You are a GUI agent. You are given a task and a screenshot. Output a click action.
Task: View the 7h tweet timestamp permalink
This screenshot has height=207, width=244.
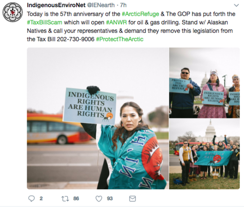(x=123, y=5)
